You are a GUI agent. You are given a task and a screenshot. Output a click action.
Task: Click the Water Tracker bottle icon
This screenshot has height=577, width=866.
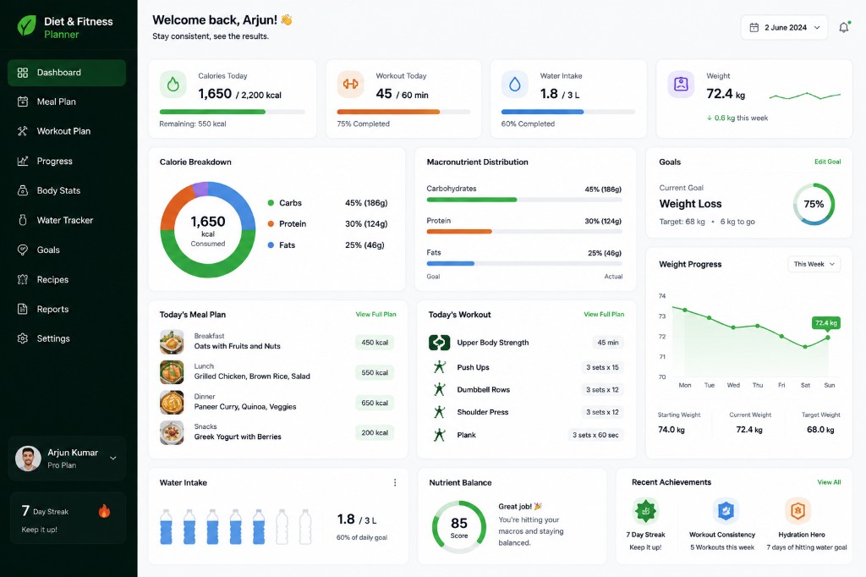pyautogui.click(x=23, y=220)
